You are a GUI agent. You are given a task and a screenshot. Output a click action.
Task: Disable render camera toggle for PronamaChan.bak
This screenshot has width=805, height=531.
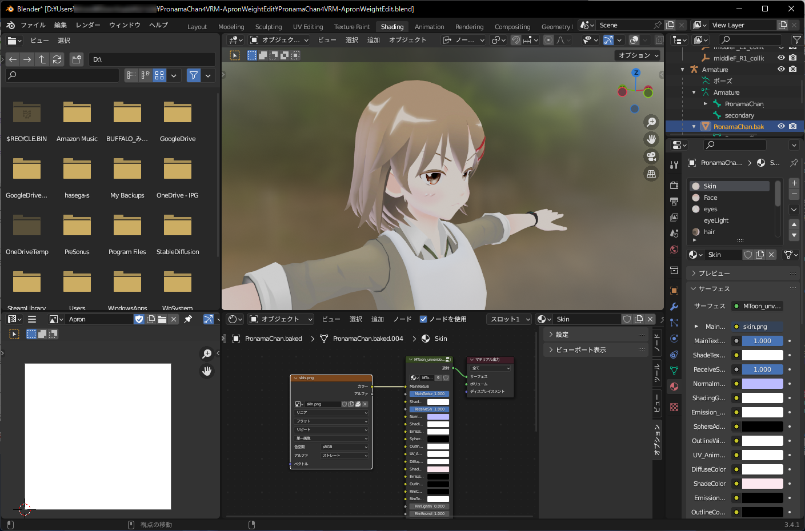click(x=792, y=126)
